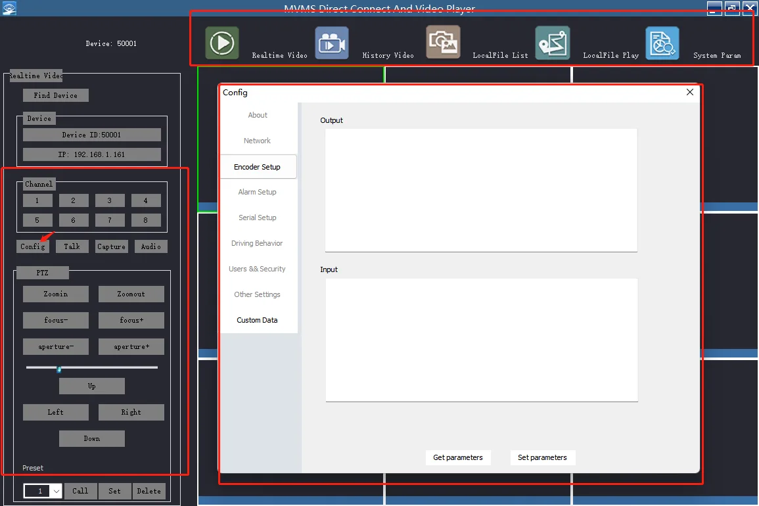Select channel 2
This screenshot has width=759, height=506.
(74, 200)
